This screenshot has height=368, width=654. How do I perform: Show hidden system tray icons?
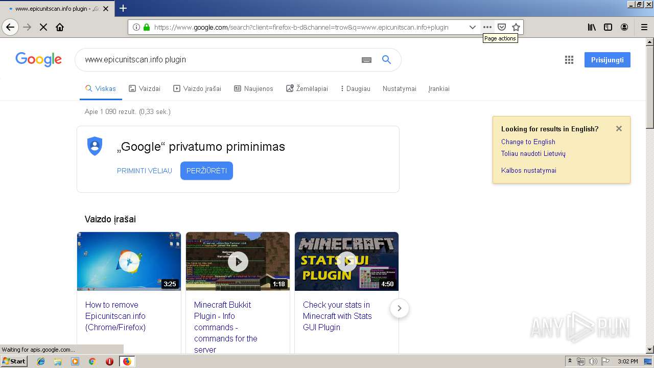570,361
